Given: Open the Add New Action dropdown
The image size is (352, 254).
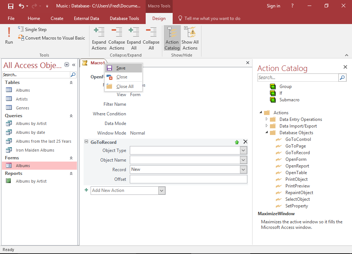Looking at the screenshot, I should [162, 190].
